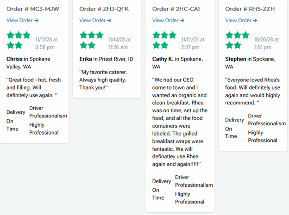289x215 pixels.
Task: Click reviewer name Cathy K.
Action: point(163,59)
